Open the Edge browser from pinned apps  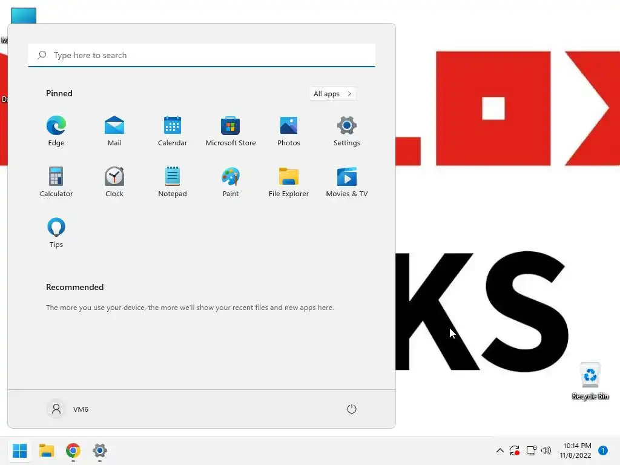[56, 131]
